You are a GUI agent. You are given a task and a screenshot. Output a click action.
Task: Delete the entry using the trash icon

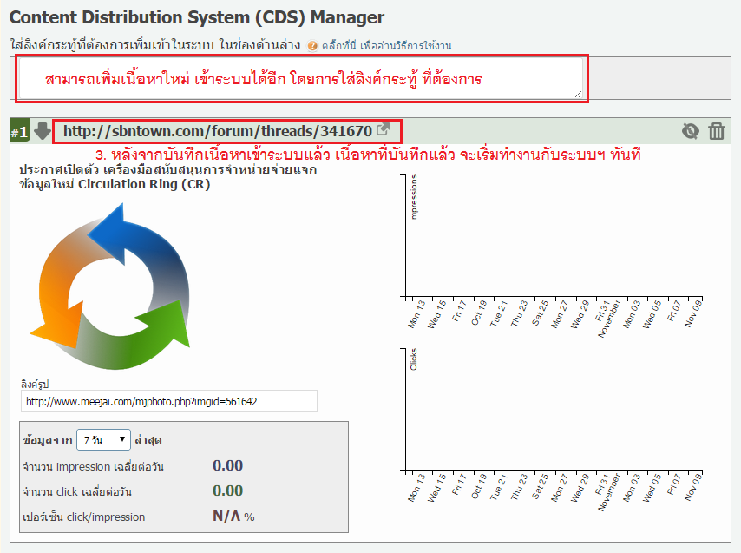717,131
